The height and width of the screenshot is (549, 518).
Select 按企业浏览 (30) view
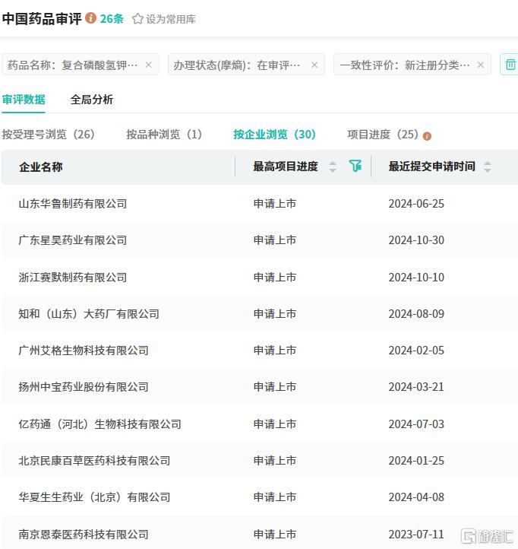point(274,135)
